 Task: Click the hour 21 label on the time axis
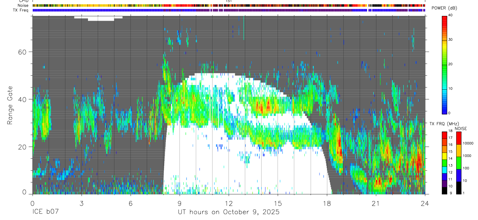tap(376, 203)
